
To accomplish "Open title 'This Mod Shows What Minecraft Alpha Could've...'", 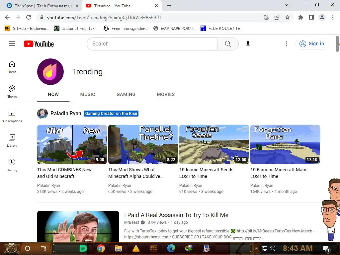I will 136,173.
